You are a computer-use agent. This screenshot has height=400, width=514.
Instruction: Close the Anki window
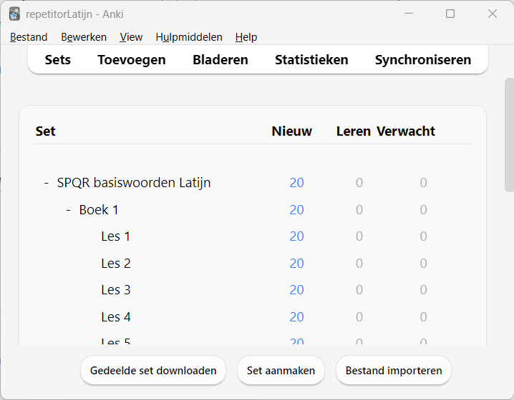tap(493, 14)
